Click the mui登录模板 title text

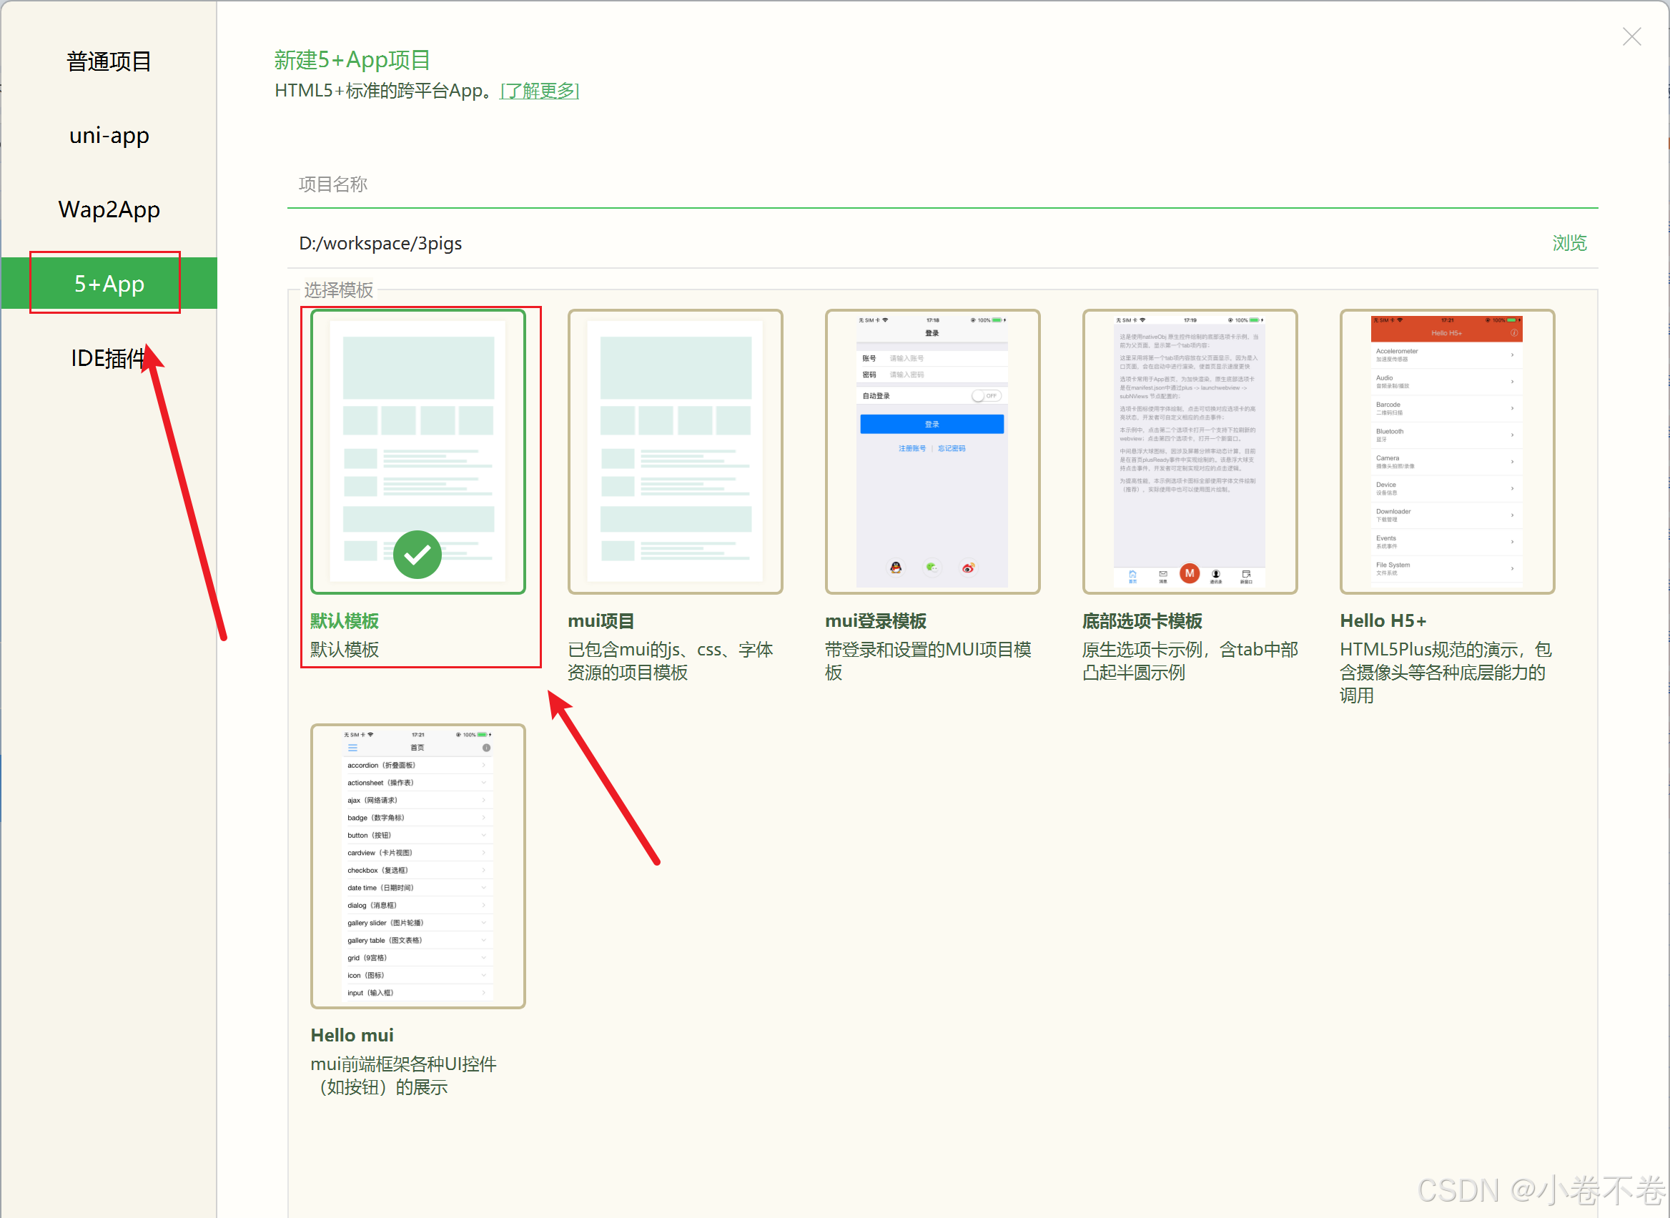click(875, 621)
